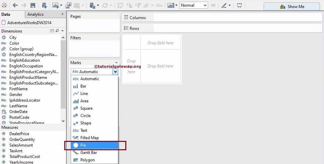Viewport: 324px width, 164px height.
Task: Click the Clear Sheet icon
Action: point(77,5)
